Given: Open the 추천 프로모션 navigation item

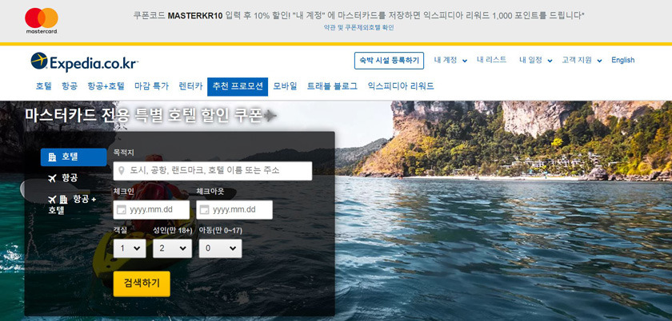Looking at the screenshot, I should tap(238, 86).
